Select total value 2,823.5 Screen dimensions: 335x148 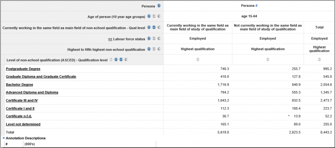294,132
